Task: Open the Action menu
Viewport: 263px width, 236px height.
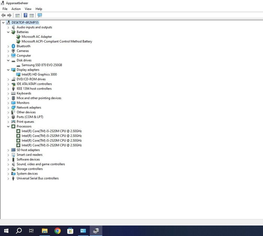Action: (16, 9)
